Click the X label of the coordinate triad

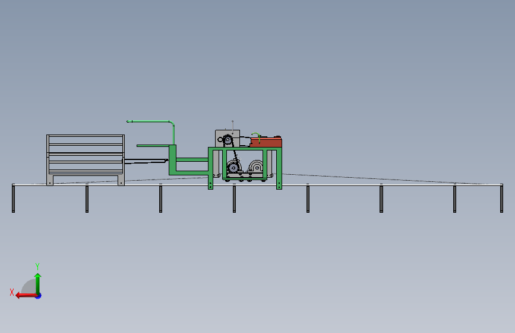coord(12,292)
